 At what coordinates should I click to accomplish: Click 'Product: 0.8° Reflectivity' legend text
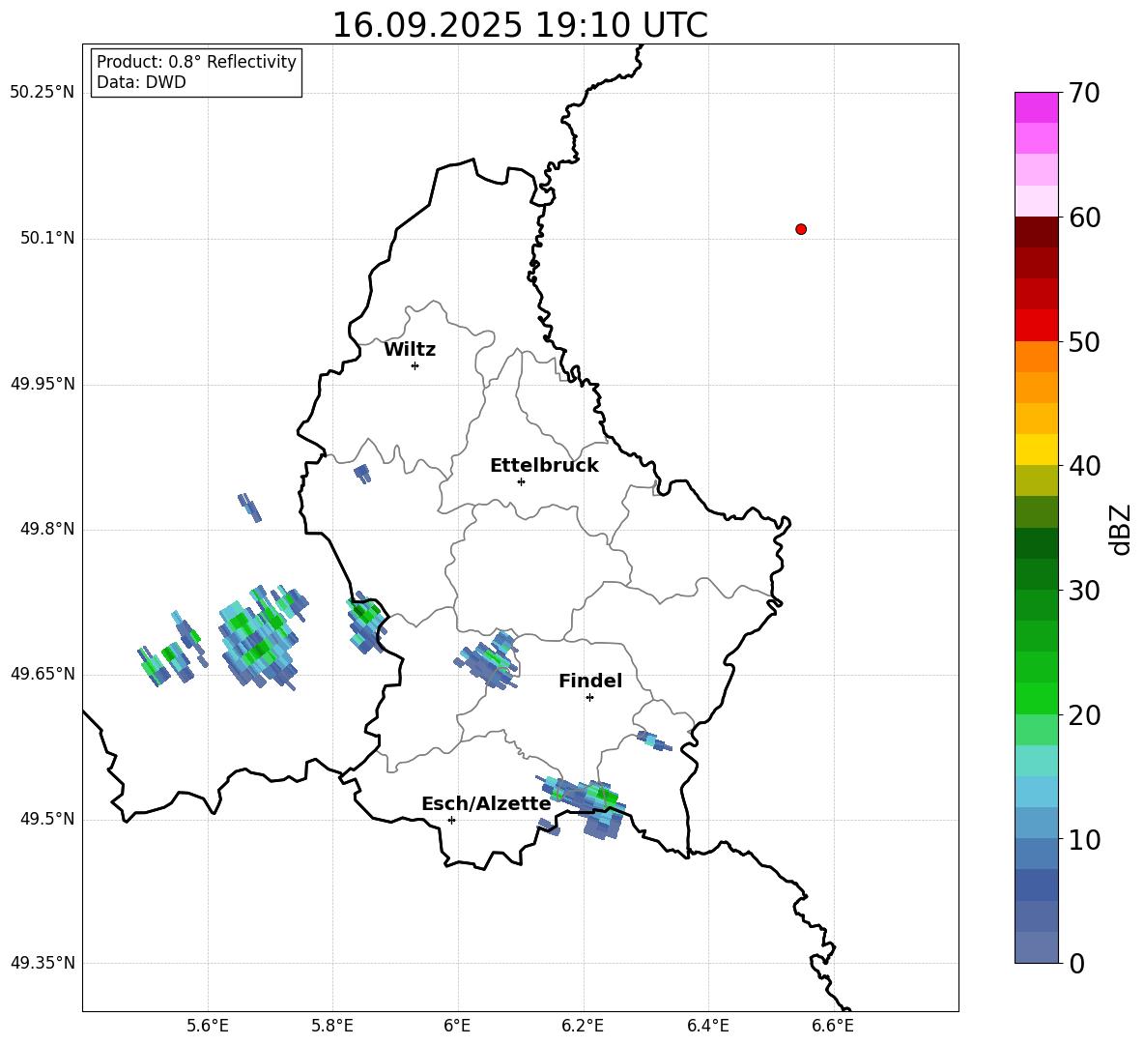(196, 62)
